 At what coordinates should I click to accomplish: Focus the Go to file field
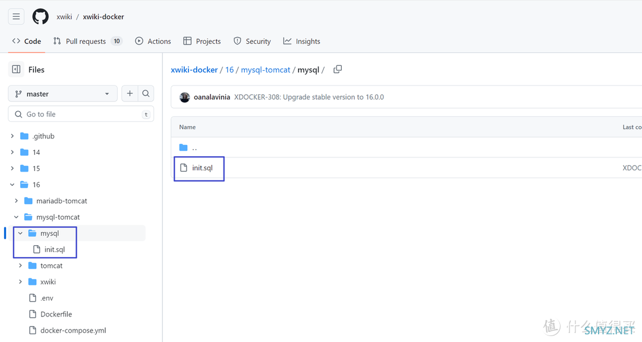pyautogui.click(x=81, y=114)
